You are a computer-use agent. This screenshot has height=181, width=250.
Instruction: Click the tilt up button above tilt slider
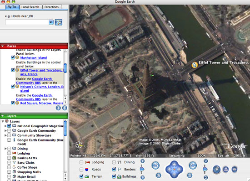point(206,161)
